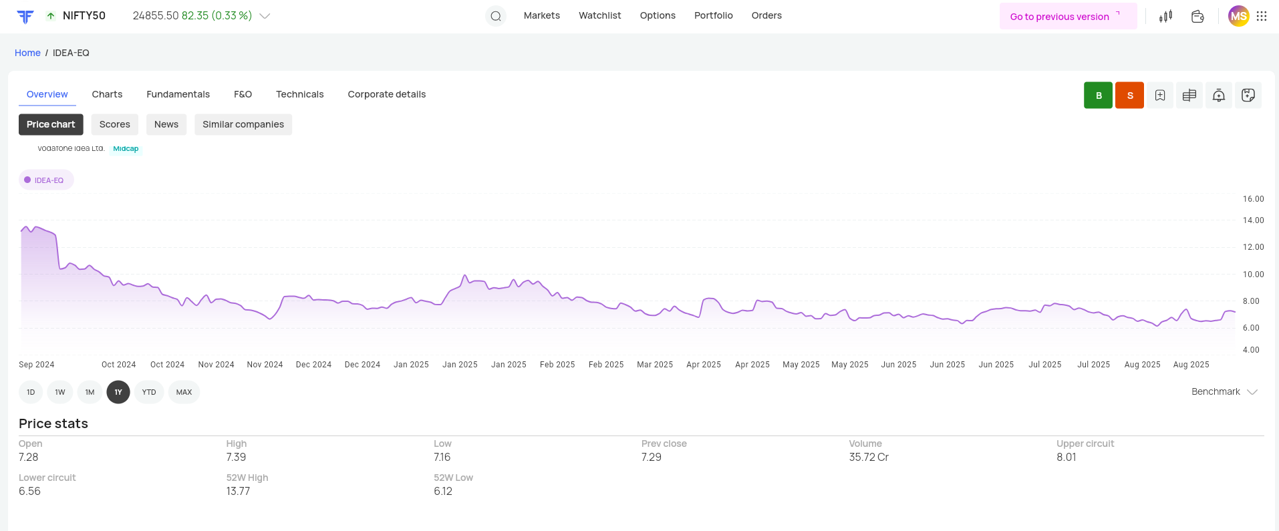This screenshot has height=531, width=1279.
Task: Open the Watchlist menu
Action: pyautogui.click(x=599, y=15)
